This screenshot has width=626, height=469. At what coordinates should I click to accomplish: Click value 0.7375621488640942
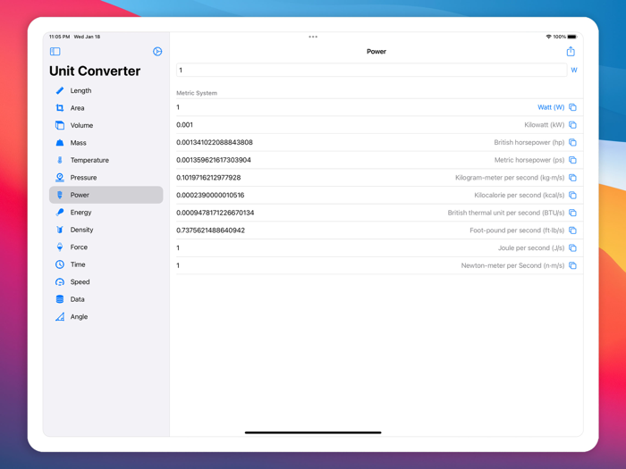point(210,230)
